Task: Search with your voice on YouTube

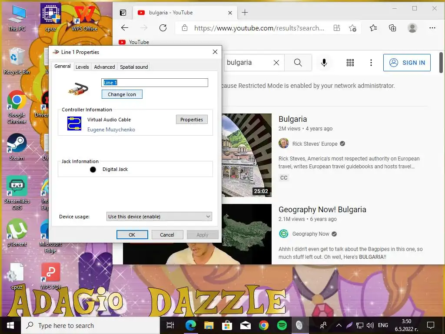Action: [x=324, y=63]
